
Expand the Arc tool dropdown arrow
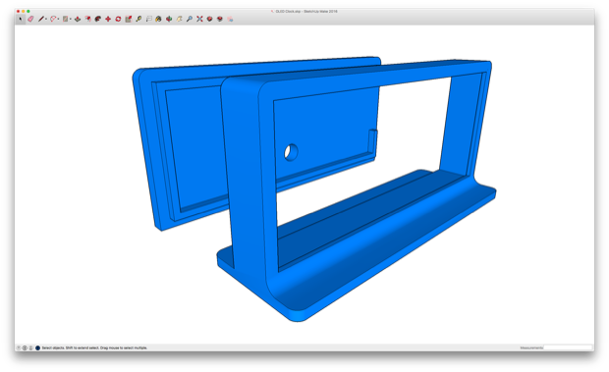[58, 19]
